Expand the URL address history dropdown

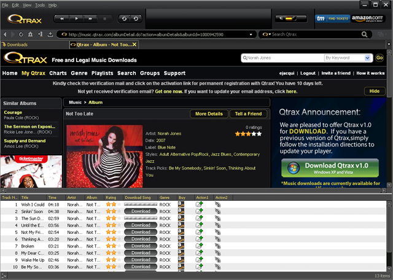tap(251, 34)
